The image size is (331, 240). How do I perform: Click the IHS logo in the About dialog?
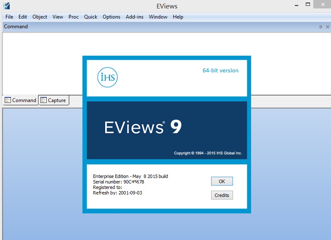click(x=107, y=77)
